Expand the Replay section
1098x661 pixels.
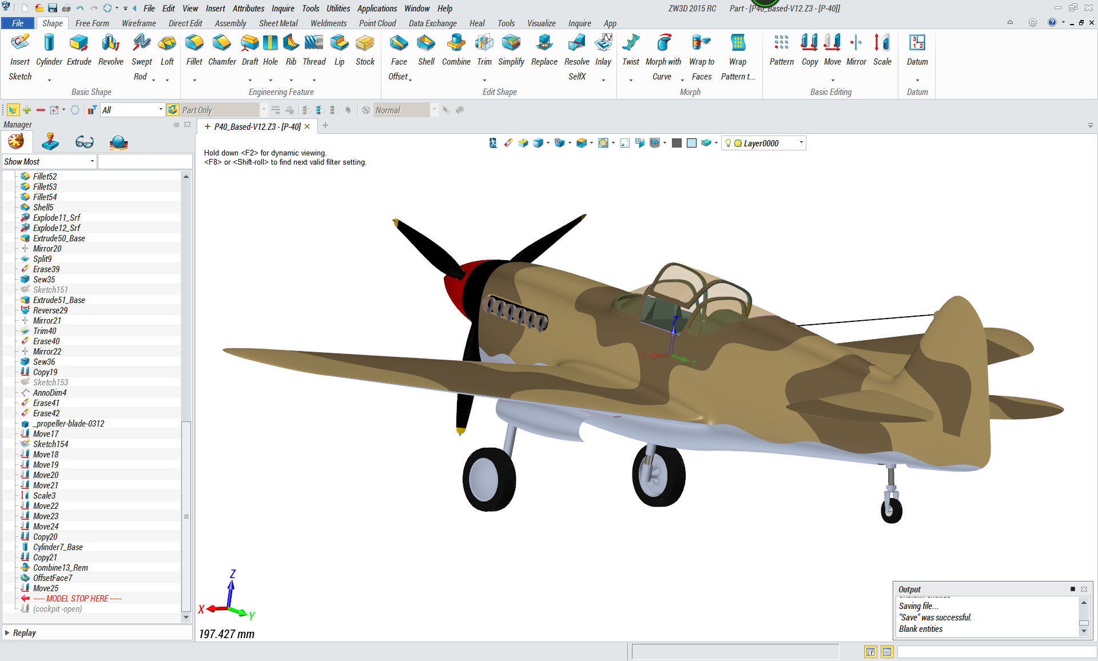point(7,632)
